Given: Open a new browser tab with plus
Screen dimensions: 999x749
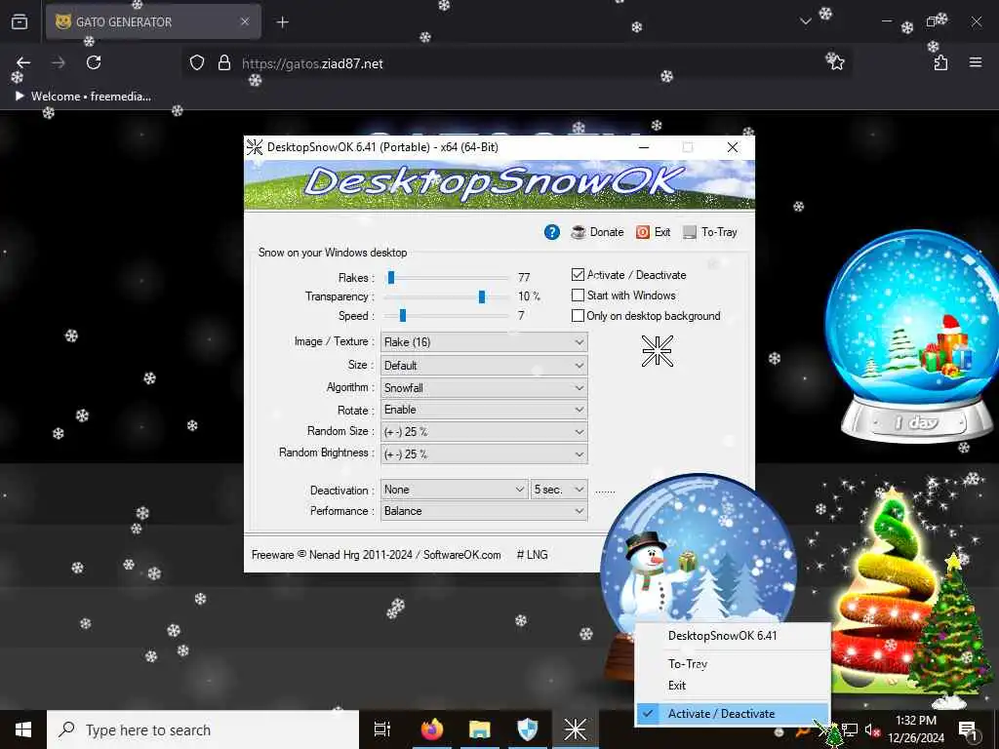Looking at the screenshot, I should coord(282,22).
